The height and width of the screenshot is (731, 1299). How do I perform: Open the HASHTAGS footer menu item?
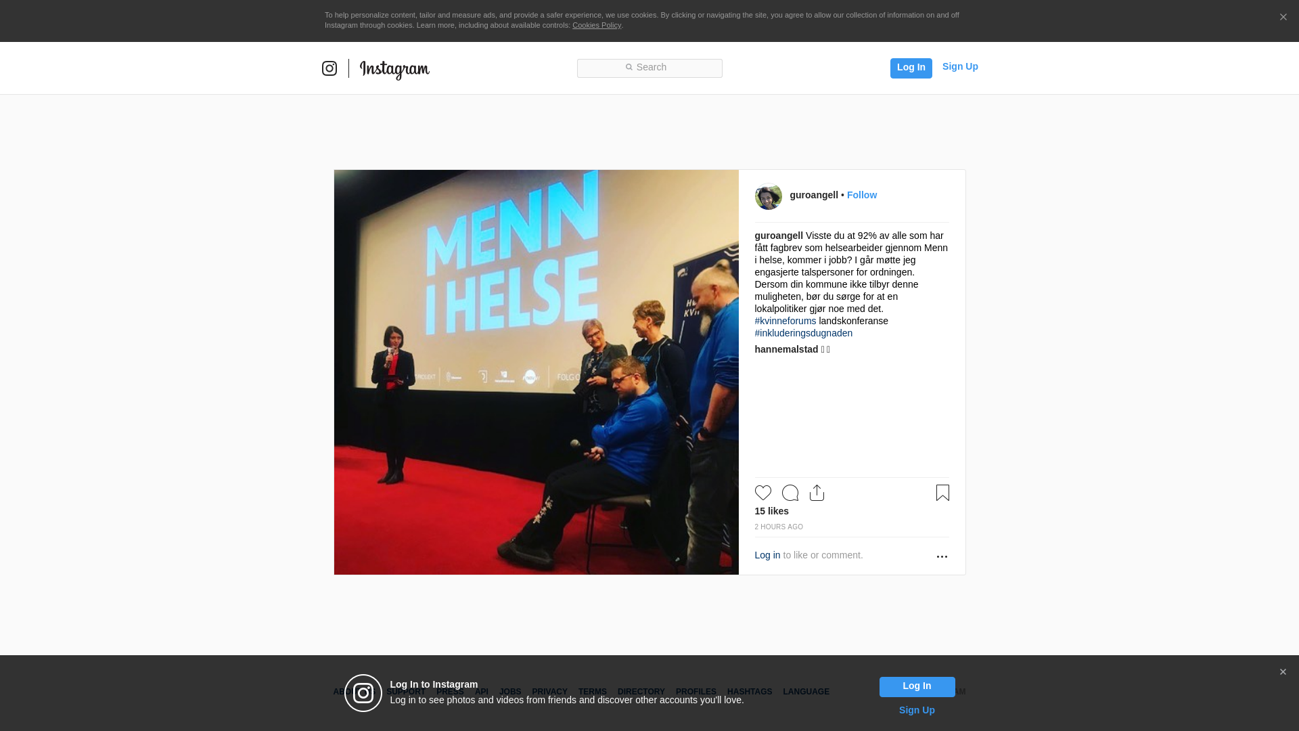coord(750,692)
